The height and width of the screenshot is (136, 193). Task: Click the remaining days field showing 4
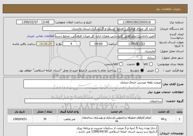point(71,44)
